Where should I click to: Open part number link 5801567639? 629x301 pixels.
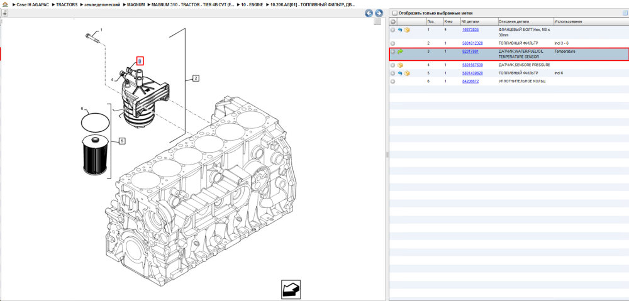pos(472,65)
